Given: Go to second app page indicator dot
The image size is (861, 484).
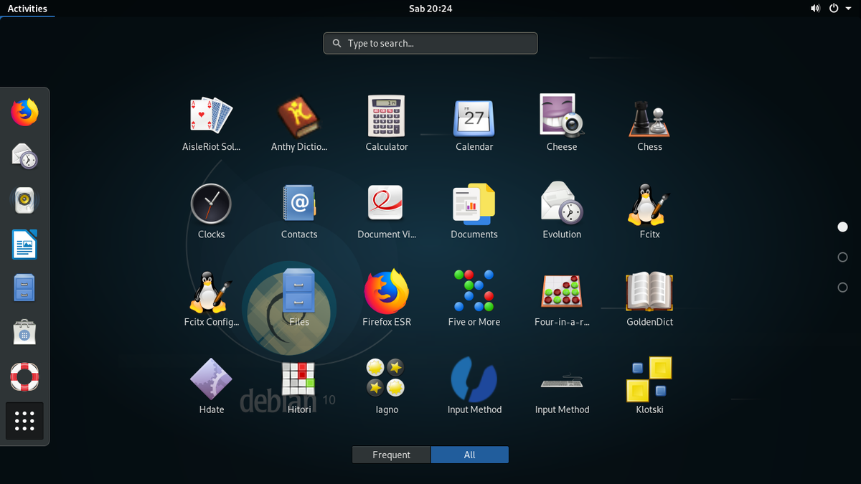Looking at the screenshot, I should (842, 257).
